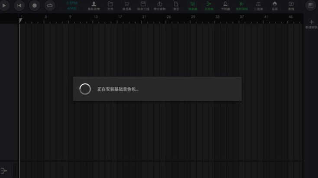Start recording with the Record button
The height and width of the screenshot is (178, 318).
[35, 6]
